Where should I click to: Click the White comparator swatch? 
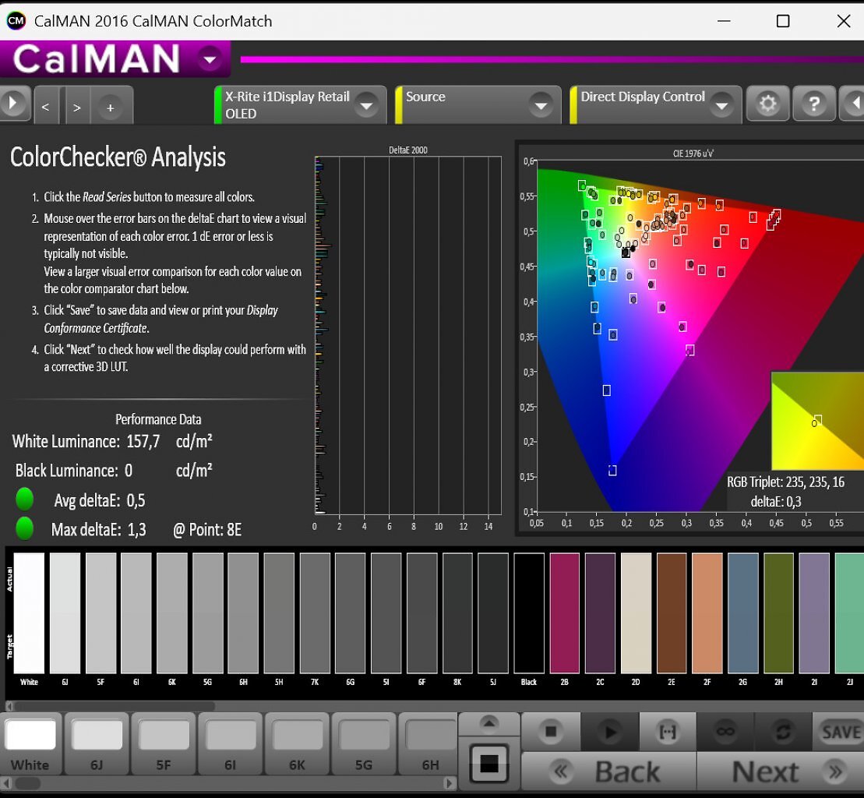pyautogui.click(x=29, y=613)
